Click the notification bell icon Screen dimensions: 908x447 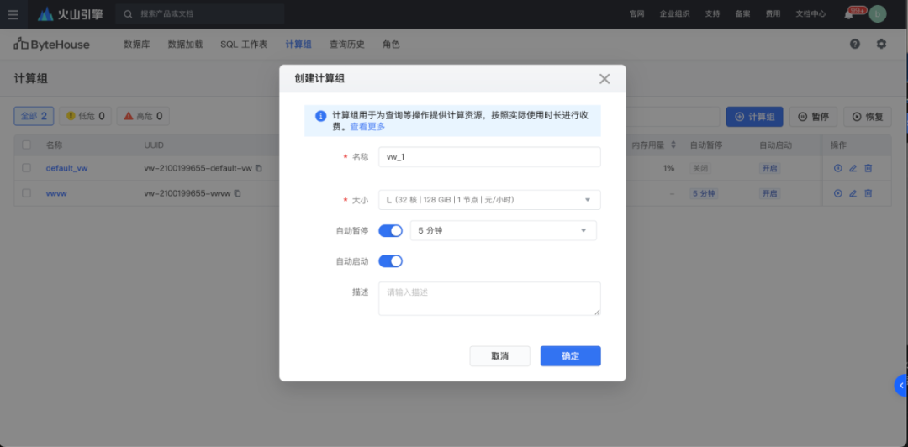[x=849, y=15]
